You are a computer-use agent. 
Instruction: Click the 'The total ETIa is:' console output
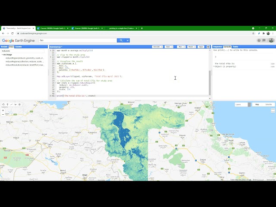tap(225, 63)
